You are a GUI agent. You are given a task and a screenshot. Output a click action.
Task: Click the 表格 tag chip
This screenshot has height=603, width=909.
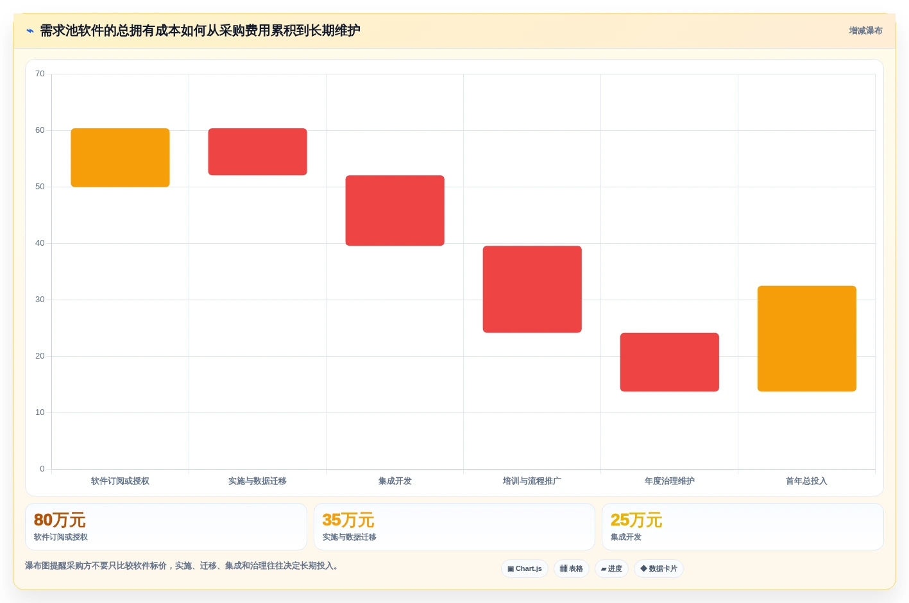pyautogui.click(x=572, y=569)
